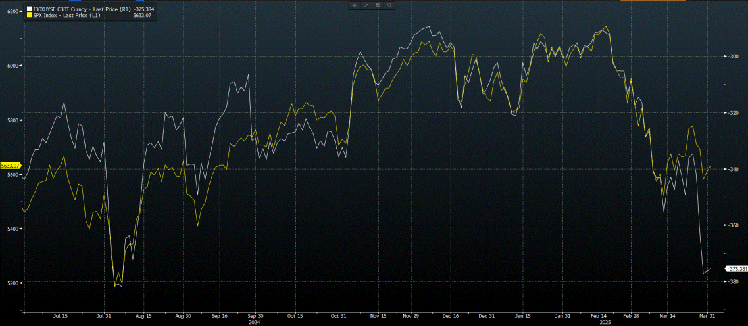Click the Dec 16 date label
748x326 pixels.
pos(451,315)
